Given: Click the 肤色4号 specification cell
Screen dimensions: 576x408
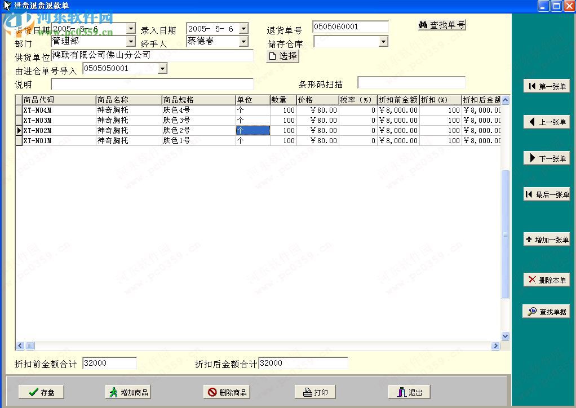Looking at the screenshot, I should point(198,110).
